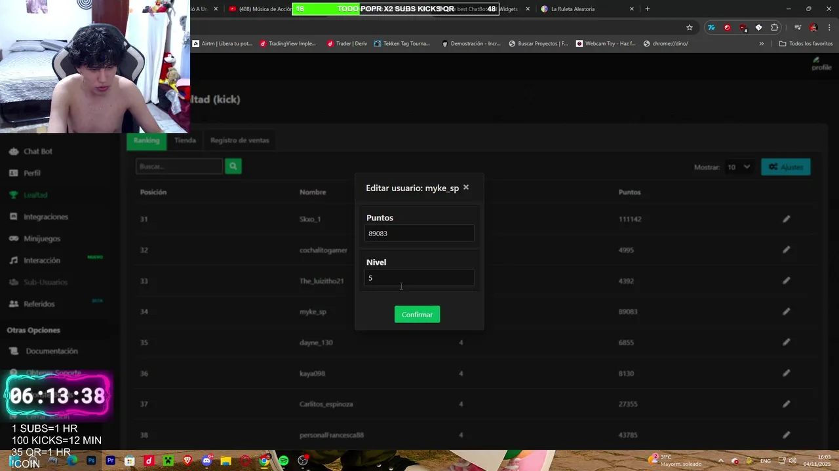Open the 'Tekken Tag Tourna...' bookmark
Screen dimensions: 839x471
click(402, 44)
